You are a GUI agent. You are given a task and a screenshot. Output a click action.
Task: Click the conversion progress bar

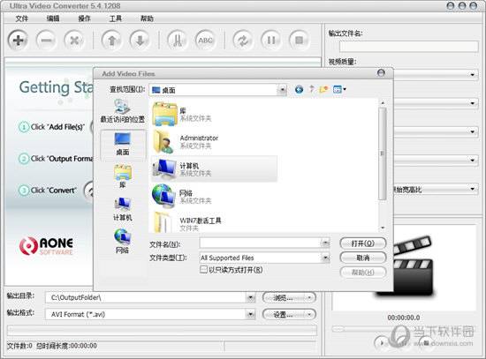pyautogui.click(x=162, y=331)
